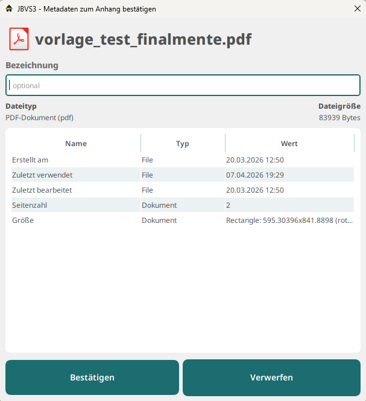
Task: Sort table by Name column header
Action: tap(76, 144)
